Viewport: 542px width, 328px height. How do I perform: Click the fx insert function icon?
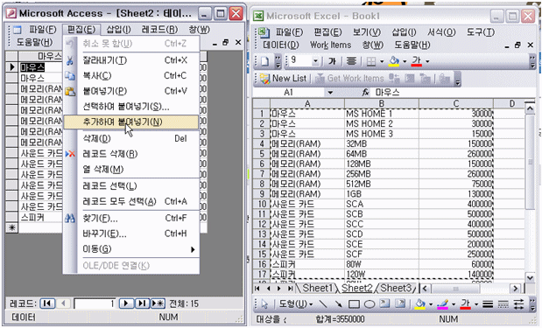(366, 92)
